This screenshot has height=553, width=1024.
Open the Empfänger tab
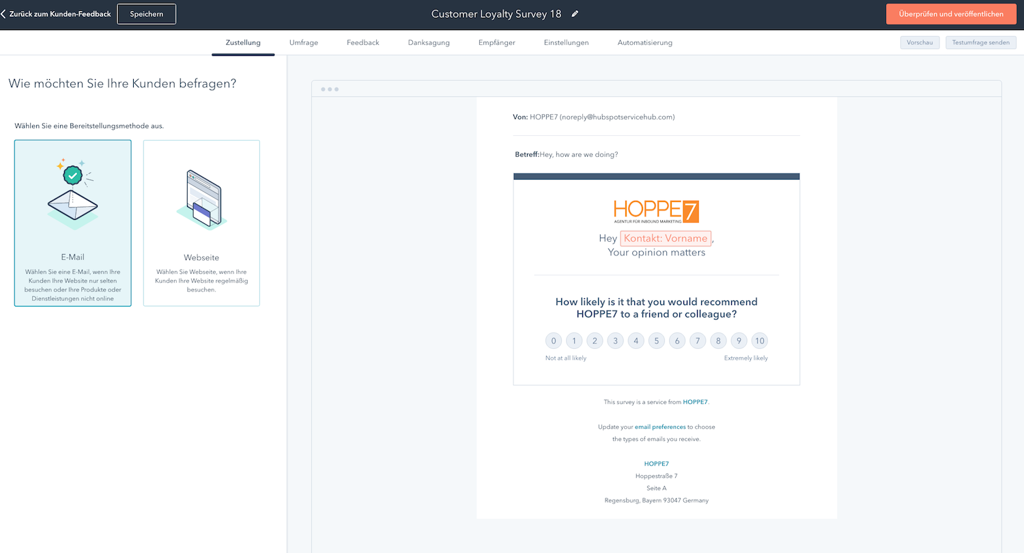pyautogui.click(x=497, y=42)
